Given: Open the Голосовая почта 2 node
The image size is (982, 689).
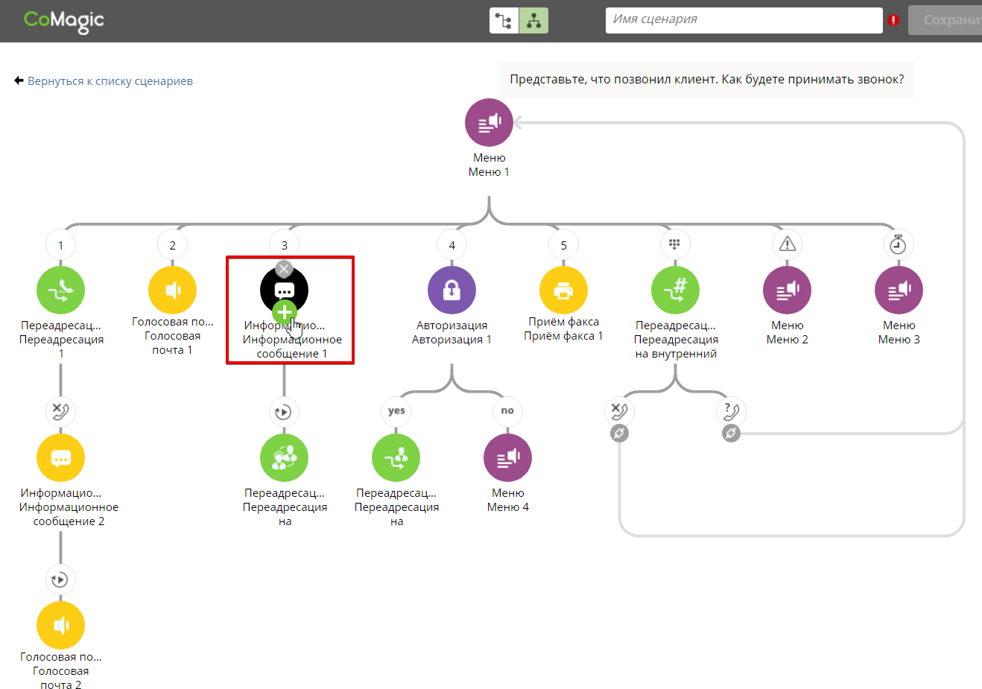Looking at the screenshot, I should (60, 626).
